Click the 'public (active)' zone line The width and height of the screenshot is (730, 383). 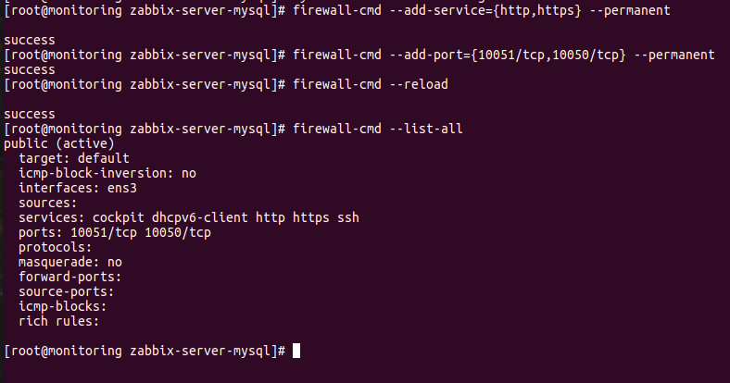pyautogui.click(x=59, y=143)
